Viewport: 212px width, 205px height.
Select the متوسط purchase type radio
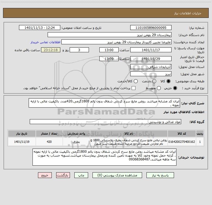click(159, 88)
